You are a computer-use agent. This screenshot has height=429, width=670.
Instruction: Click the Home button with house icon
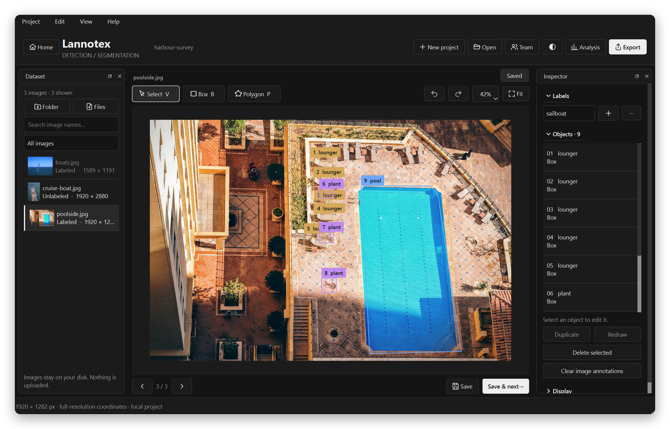click(41, 47)
